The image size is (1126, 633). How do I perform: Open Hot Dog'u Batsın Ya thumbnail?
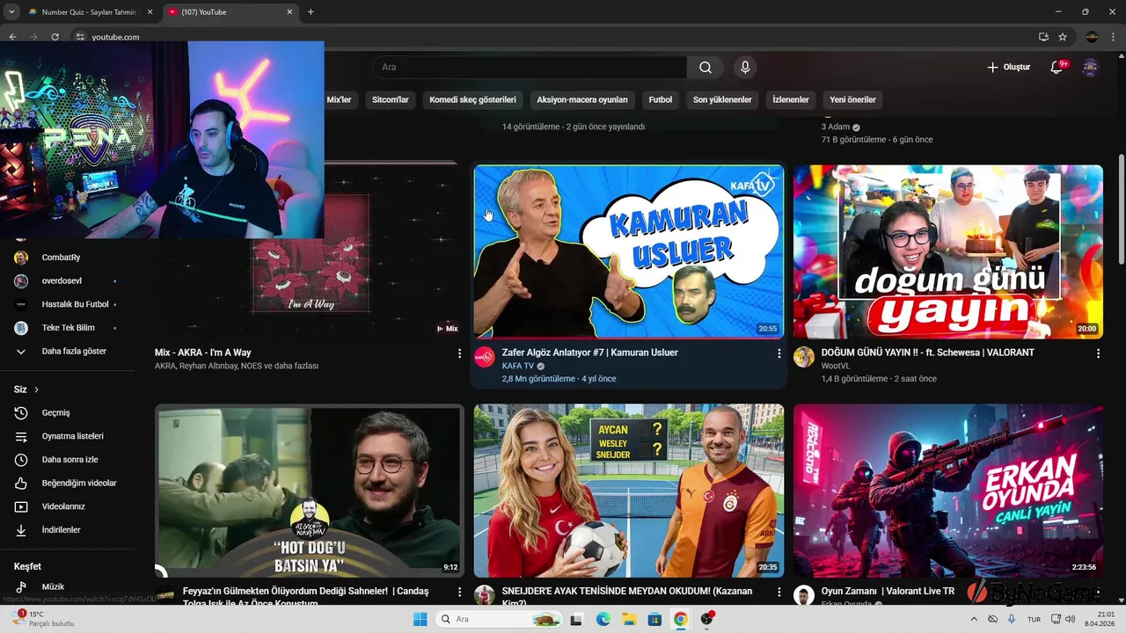[x=310, y=491]
